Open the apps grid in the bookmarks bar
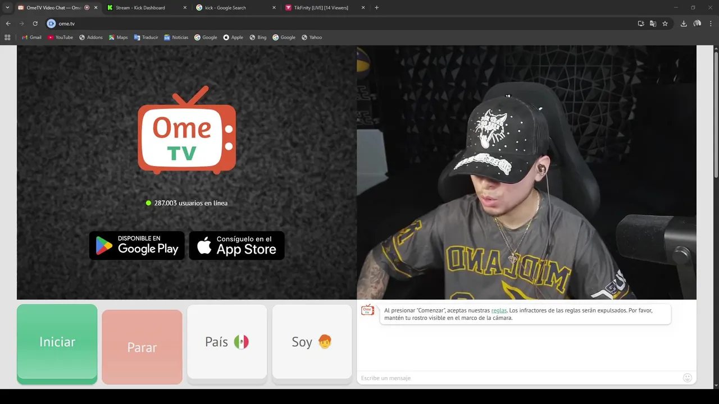The height and width of the screenshot is (404, 719). coord(7,38)
